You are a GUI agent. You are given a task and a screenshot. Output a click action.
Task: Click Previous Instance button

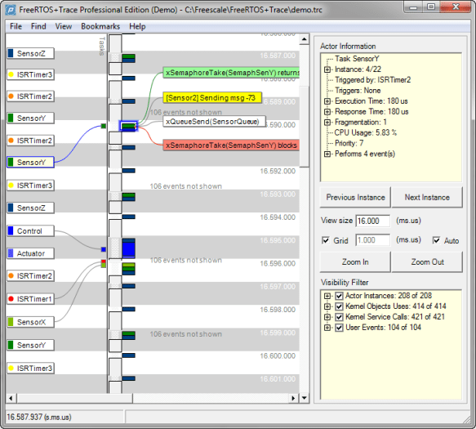(x=355, y=197)
